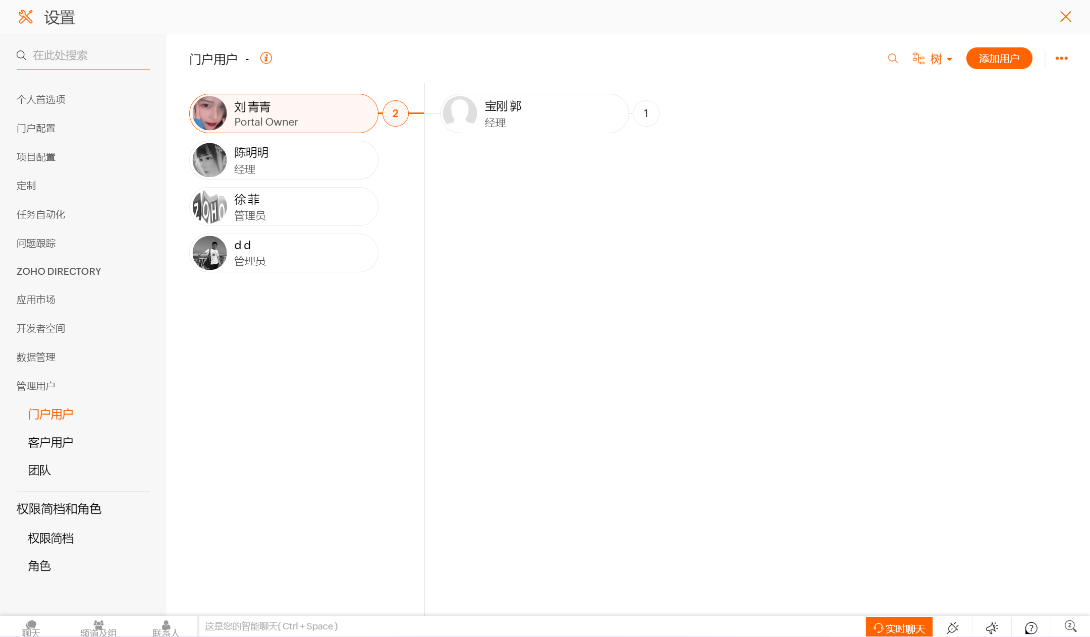The image size is (1090, 637).
Task: Click the 实时聊天 button
Action: 899,628
